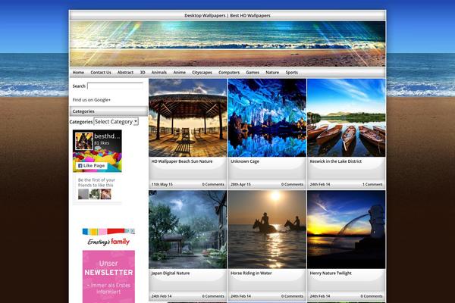Open 1 Comment under Keswick post

click(372, 184)
